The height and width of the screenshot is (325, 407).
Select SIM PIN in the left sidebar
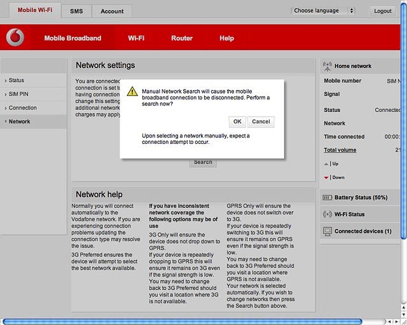click(x=33, y=94)
